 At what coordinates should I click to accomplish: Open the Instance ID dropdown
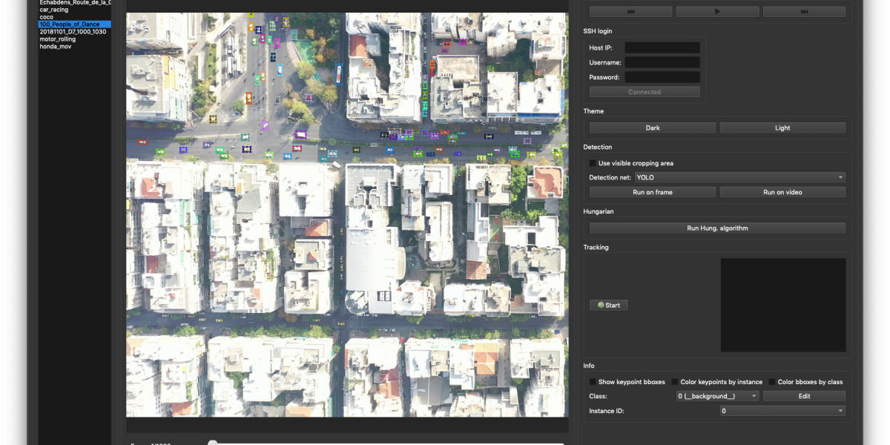(782, 411)
